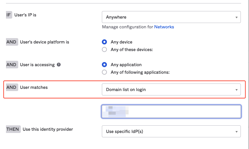Viewport: 249px width, 149px height.
Task: Select the "Any device" radio button
Action: [x=105, y=42]
